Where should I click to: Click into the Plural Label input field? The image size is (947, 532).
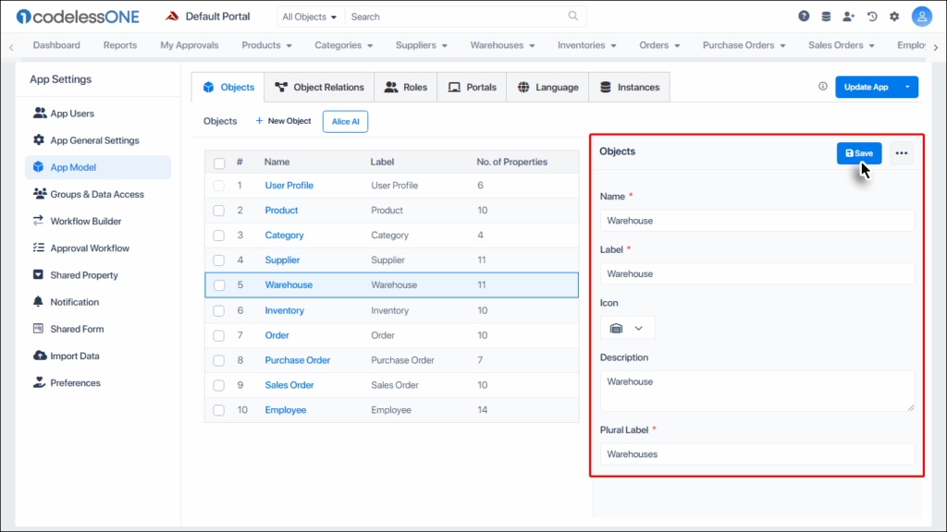coord(756,453)
